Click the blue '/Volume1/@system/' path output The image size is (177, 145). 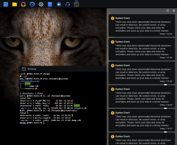click(30, 81)
